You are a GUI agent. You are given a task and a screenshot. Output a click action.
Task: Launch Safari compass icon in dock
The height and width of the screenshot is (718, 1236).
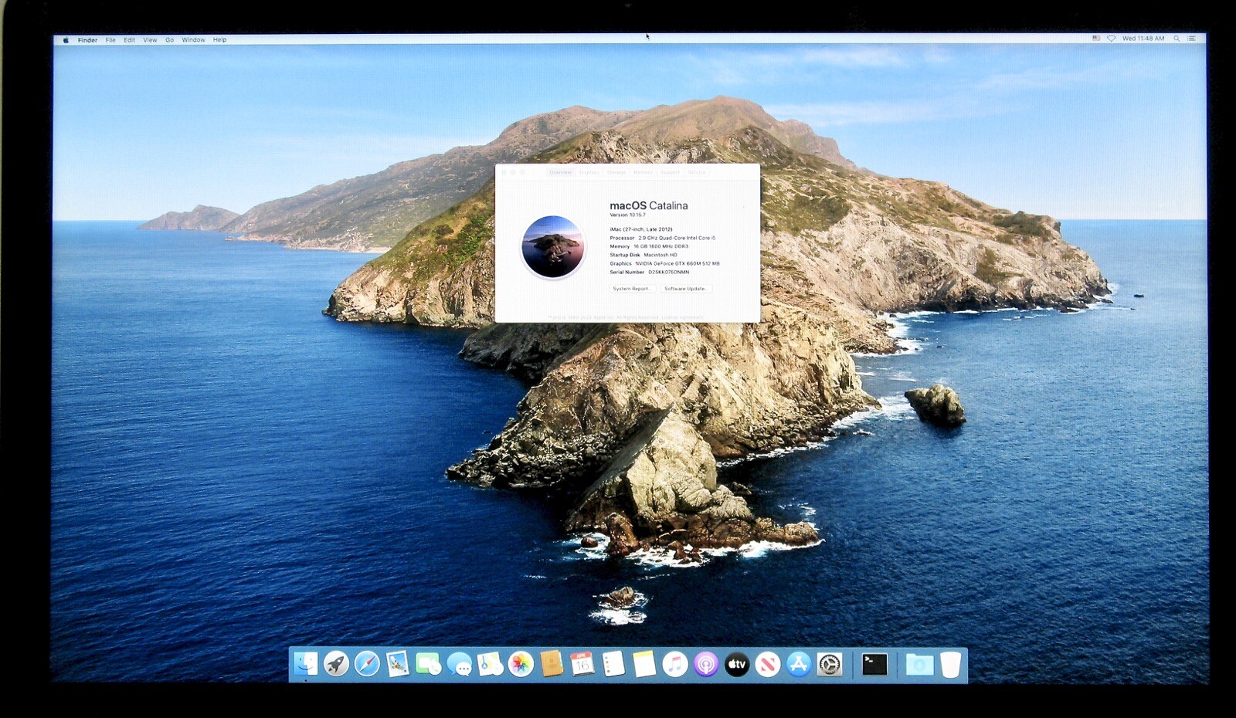point(367,663)
